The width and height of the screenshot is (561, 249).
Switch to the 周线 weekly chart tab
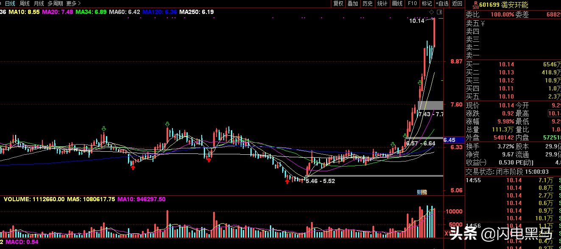(25, 3)
